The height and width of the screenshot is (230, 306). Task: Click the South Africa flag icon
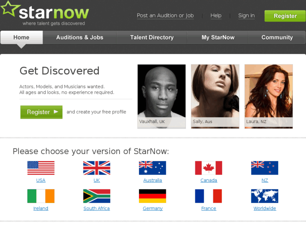coord(97,196)
